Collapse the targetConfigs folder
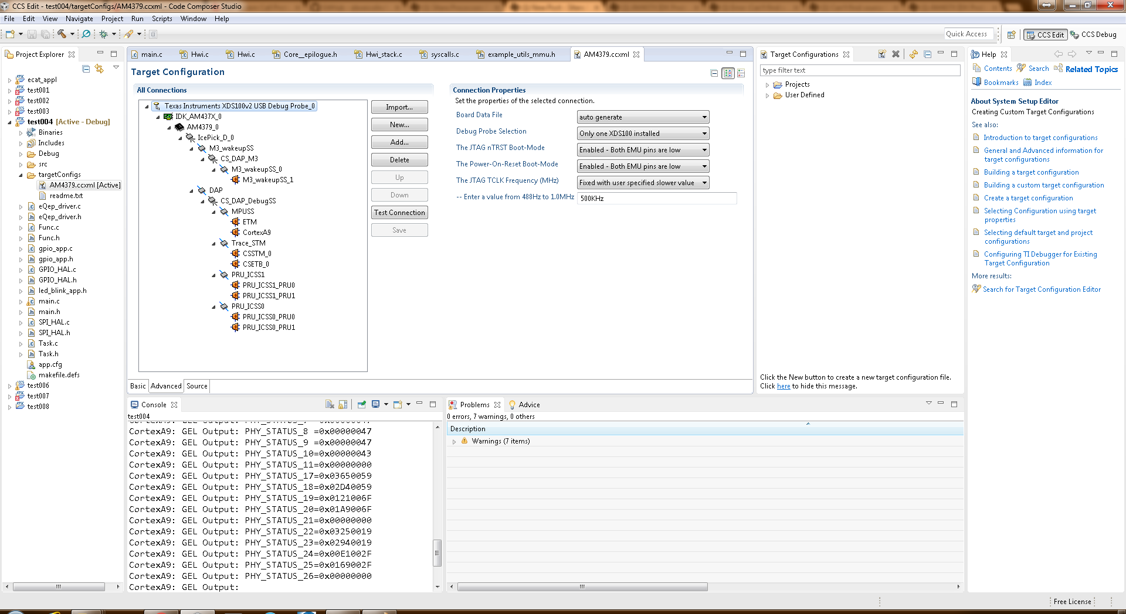This screenshot has height=614, width=1126. point(21,175)
